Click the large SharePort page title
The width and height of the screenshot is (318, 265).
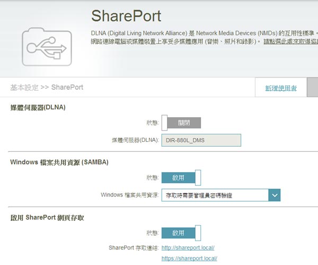point(126,15)
